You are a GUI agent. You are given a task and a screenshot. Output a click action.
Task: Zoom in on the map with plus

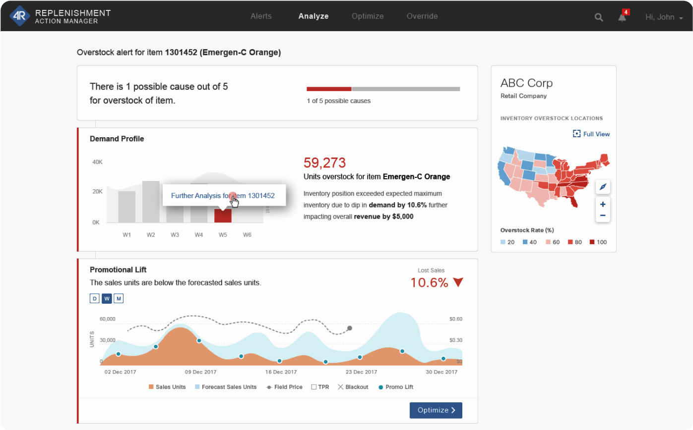coord(603,204)
